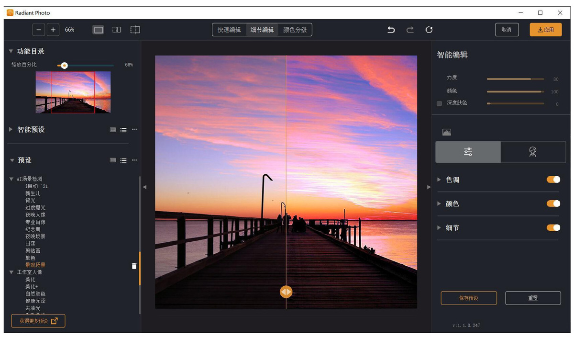Expand the 颜色 adjustments

point(439,203)
